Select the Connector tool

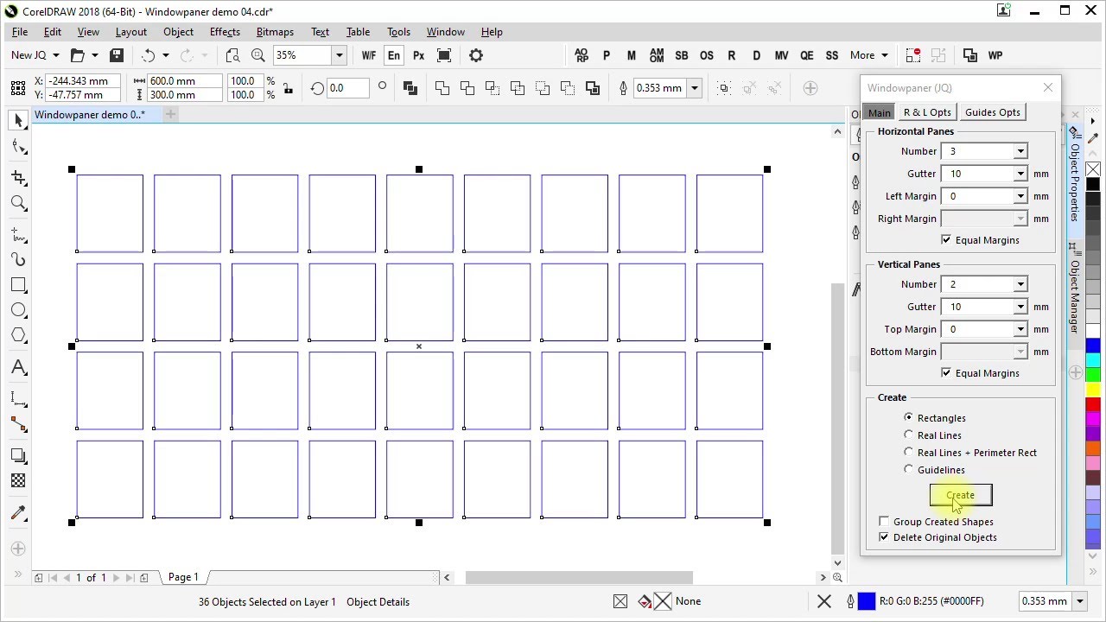click(18, 424)
